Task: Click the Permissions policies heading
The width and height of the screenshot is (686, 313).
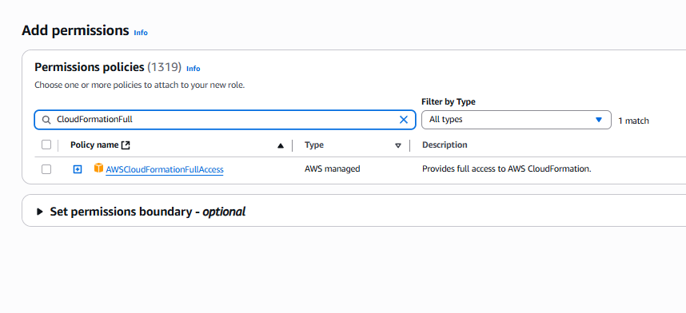Action: (90, 67)
